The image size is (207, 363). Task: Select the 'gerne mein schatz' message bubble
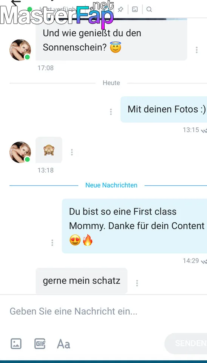82,281
